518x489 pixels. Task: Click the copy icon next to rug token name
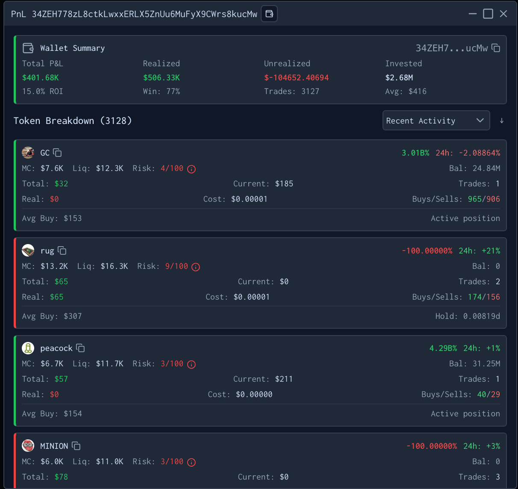[62, 251]
